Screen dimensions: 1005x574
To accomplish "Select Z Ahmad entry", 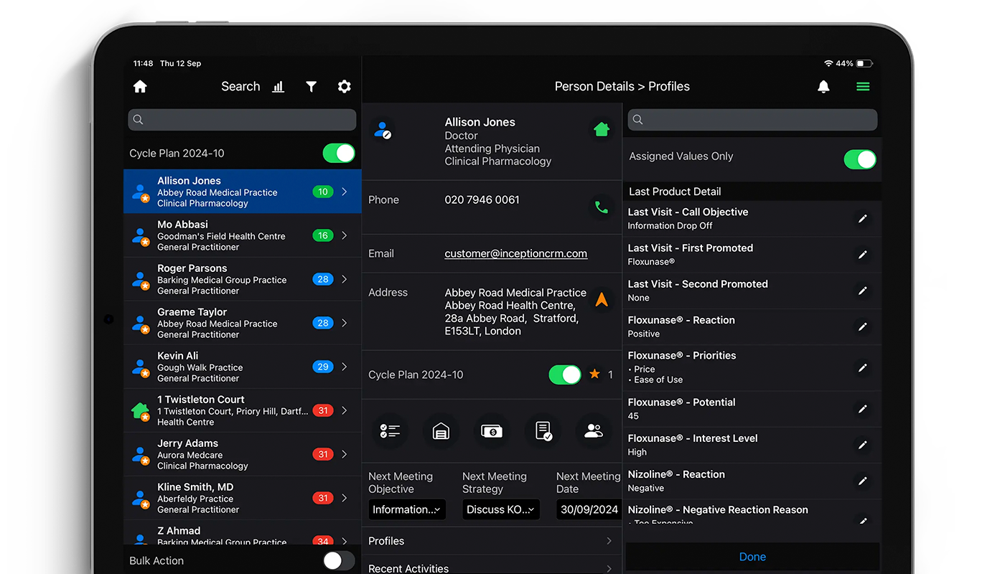I will click(x=243, y=534).
